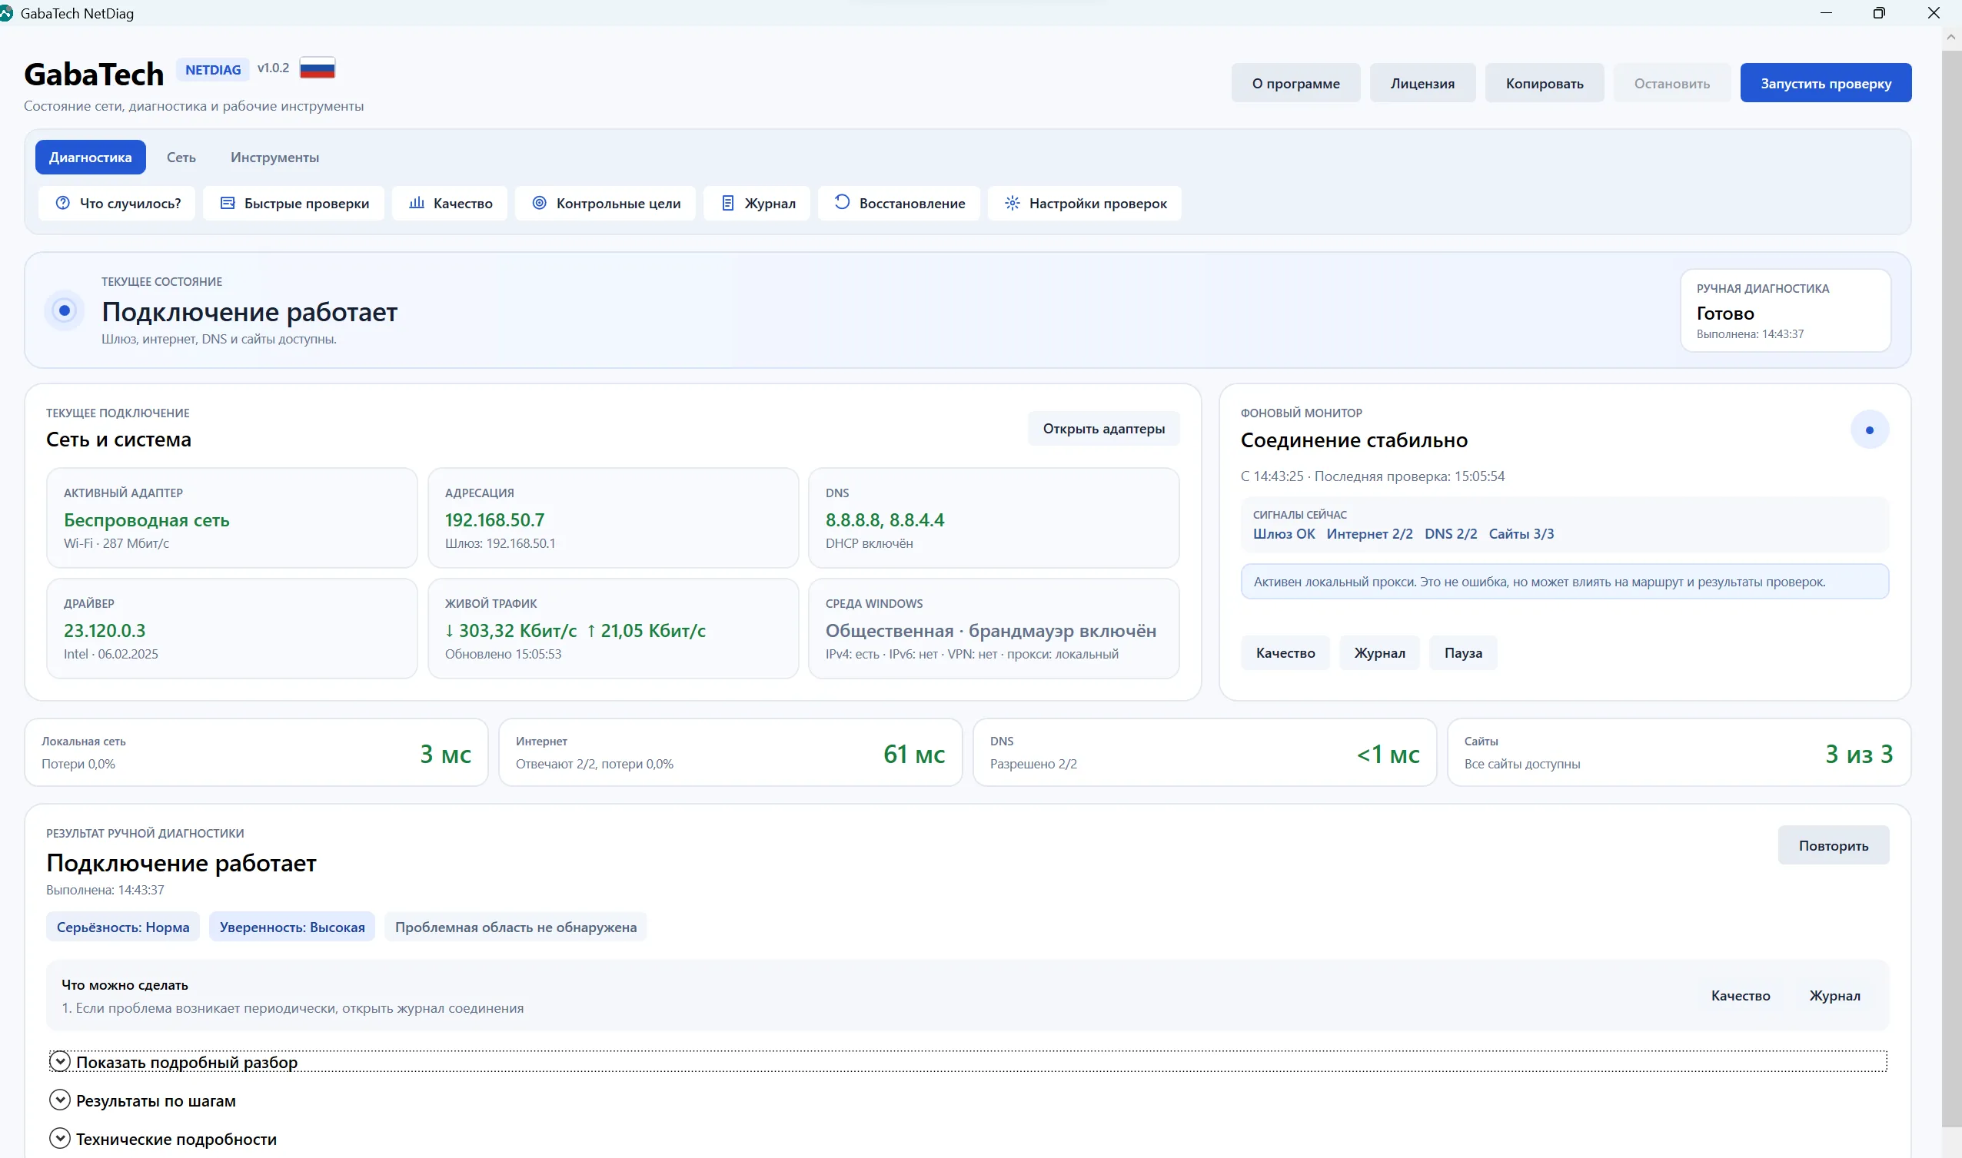The height and width of the screenshot is (1158, 1962).
Task: Click the version label "v1.0.2"
Action: (x=273, y=68)
